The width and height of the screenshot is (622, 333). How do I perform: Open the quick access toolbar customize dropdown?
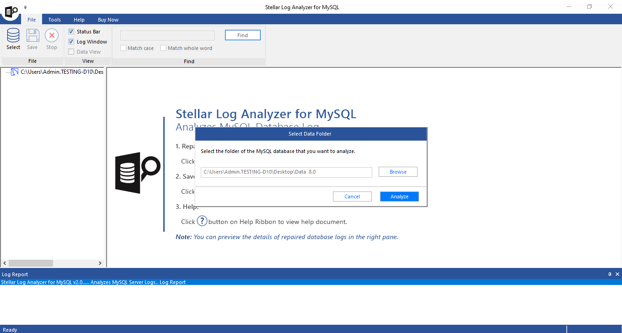26,7
